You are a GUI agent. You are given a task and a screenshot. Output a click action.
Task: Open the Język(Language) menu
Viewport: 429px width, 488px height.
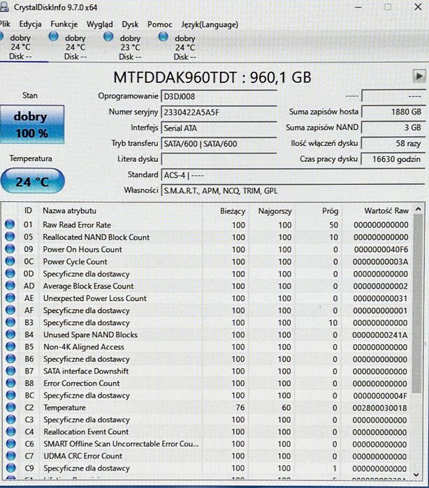point(210,24)
